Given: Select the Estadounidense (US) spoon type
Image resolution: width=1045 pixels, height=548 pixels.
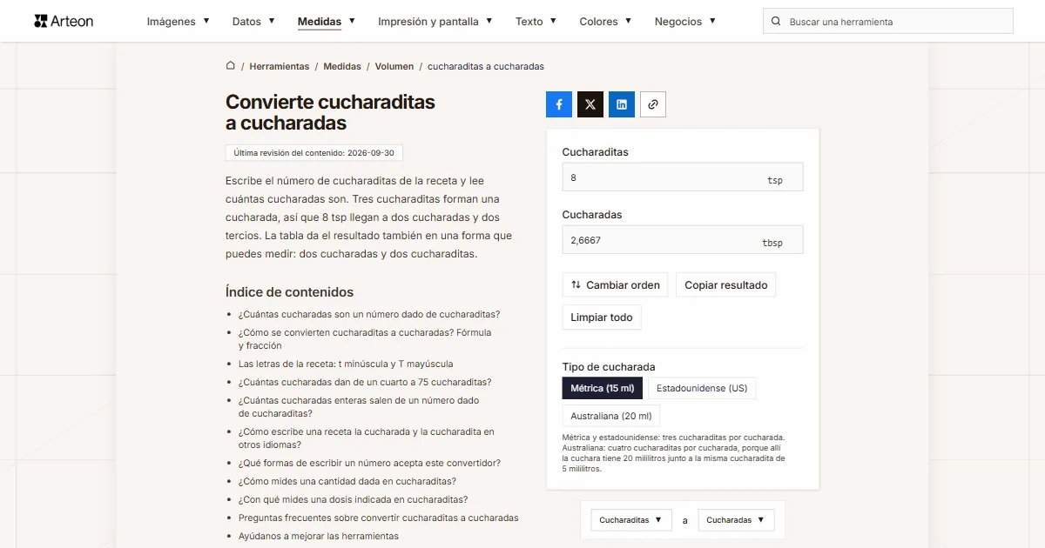Looking at the screenshot, I should point(702,388).
